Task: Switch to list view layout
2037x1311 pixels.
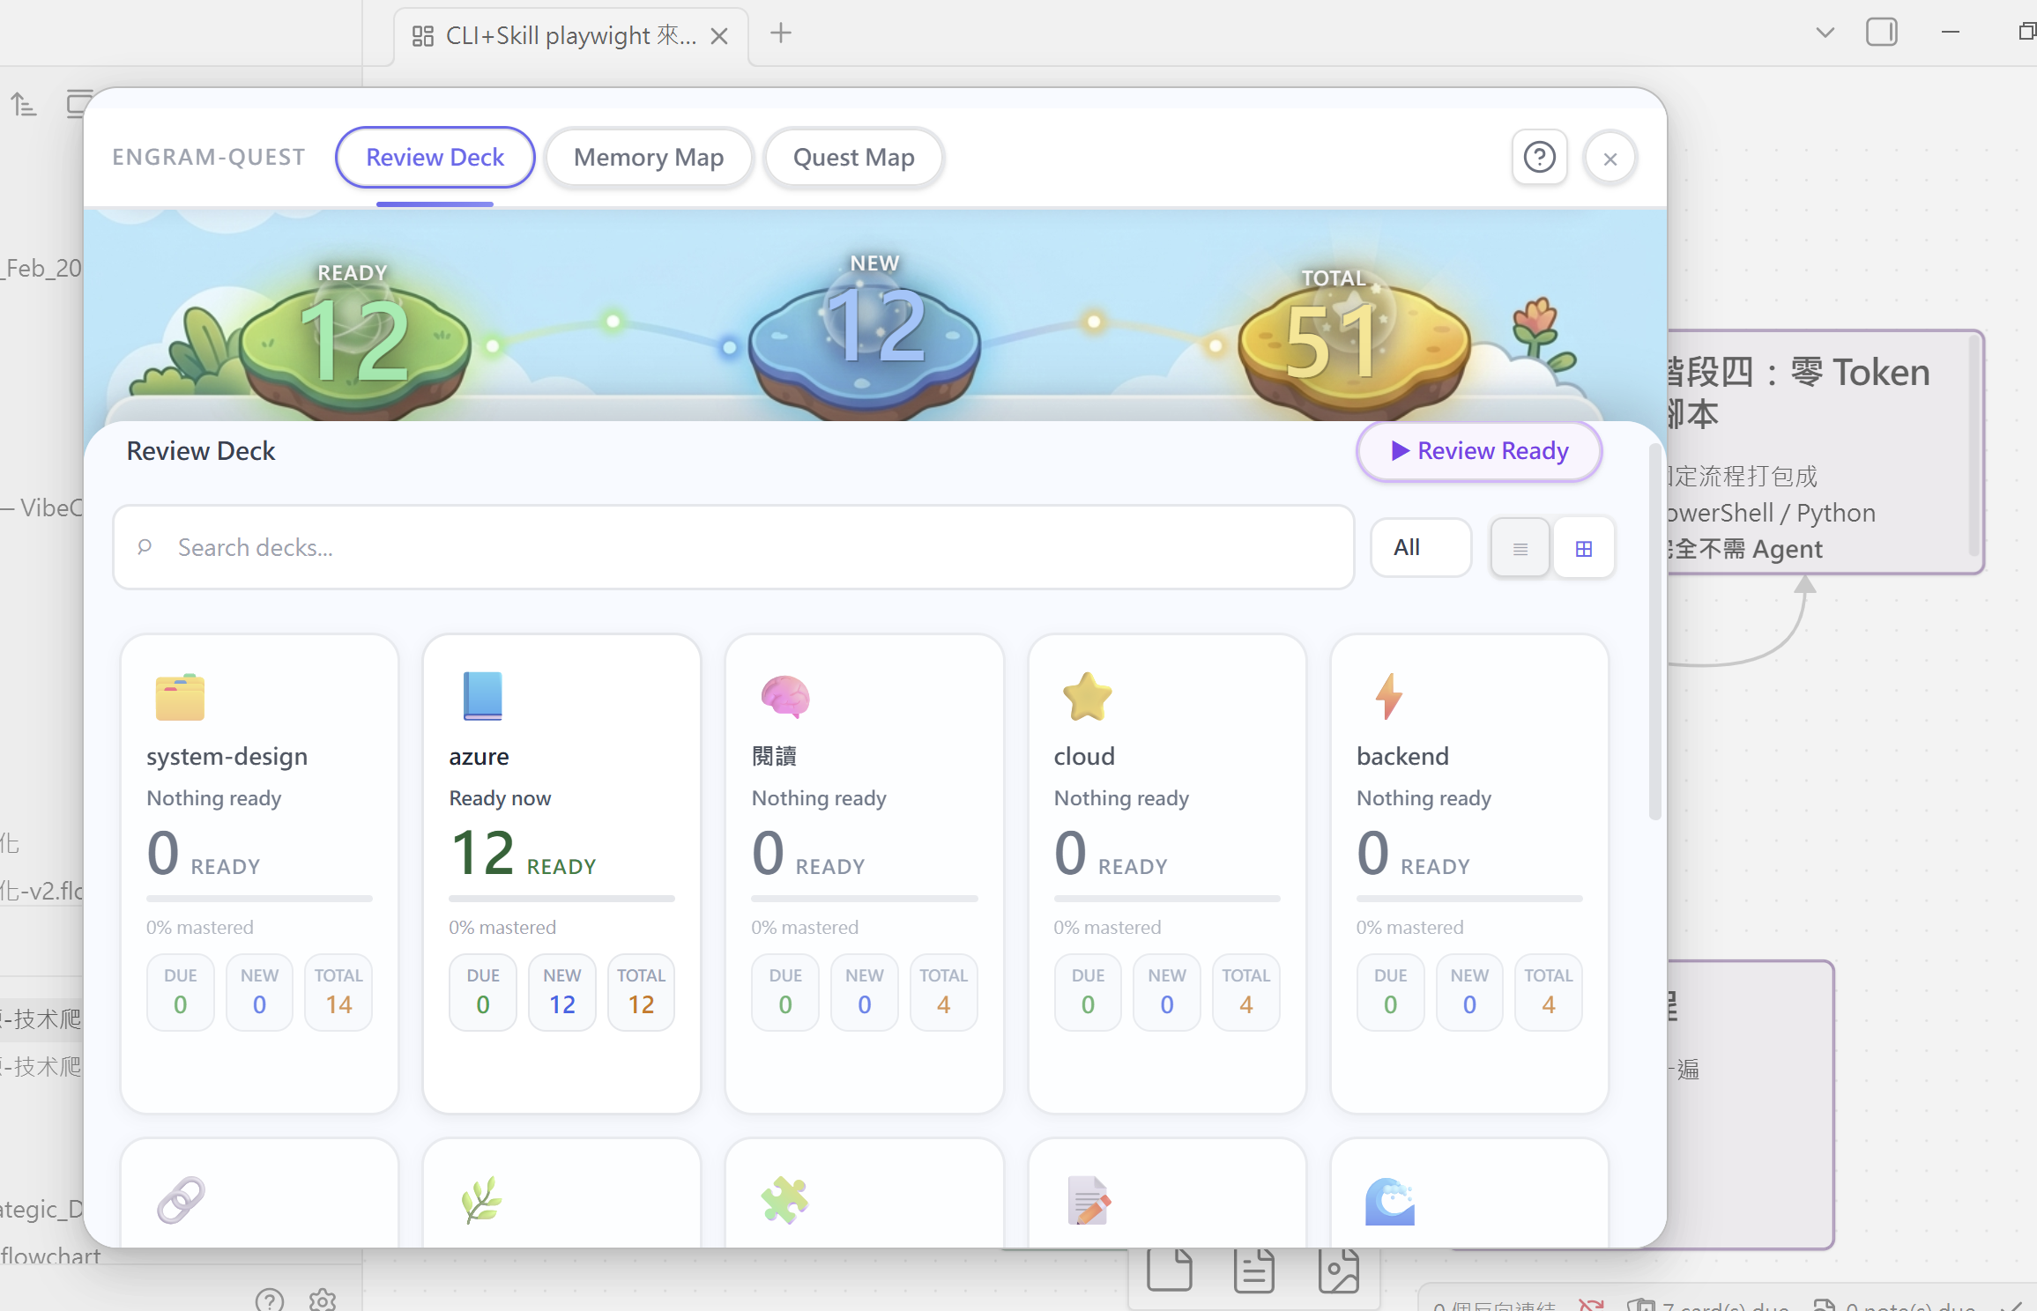Action: click(x=1520, y=548)
